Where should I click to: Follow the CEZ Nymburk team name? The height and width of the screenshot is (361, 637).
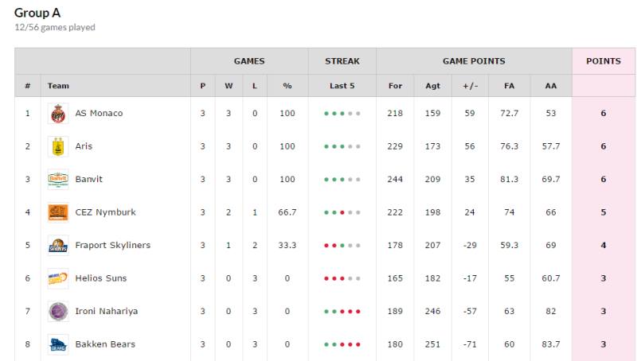105,212
